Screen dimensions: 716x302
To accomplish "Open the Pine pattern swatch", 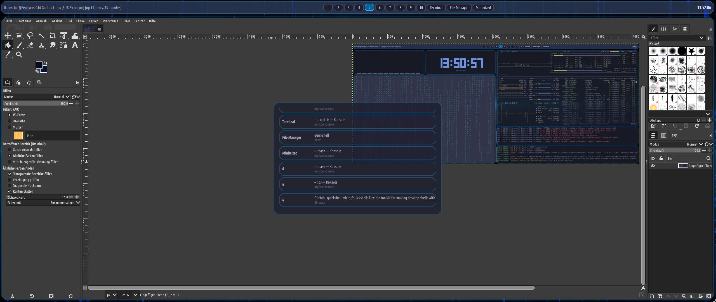I will pos(18,135).
